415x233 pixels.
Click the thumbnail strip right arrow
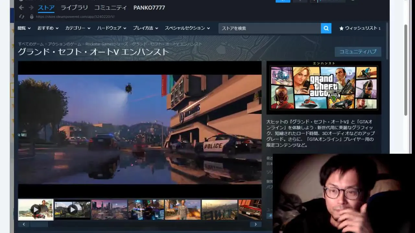click(x=255, y=224)
